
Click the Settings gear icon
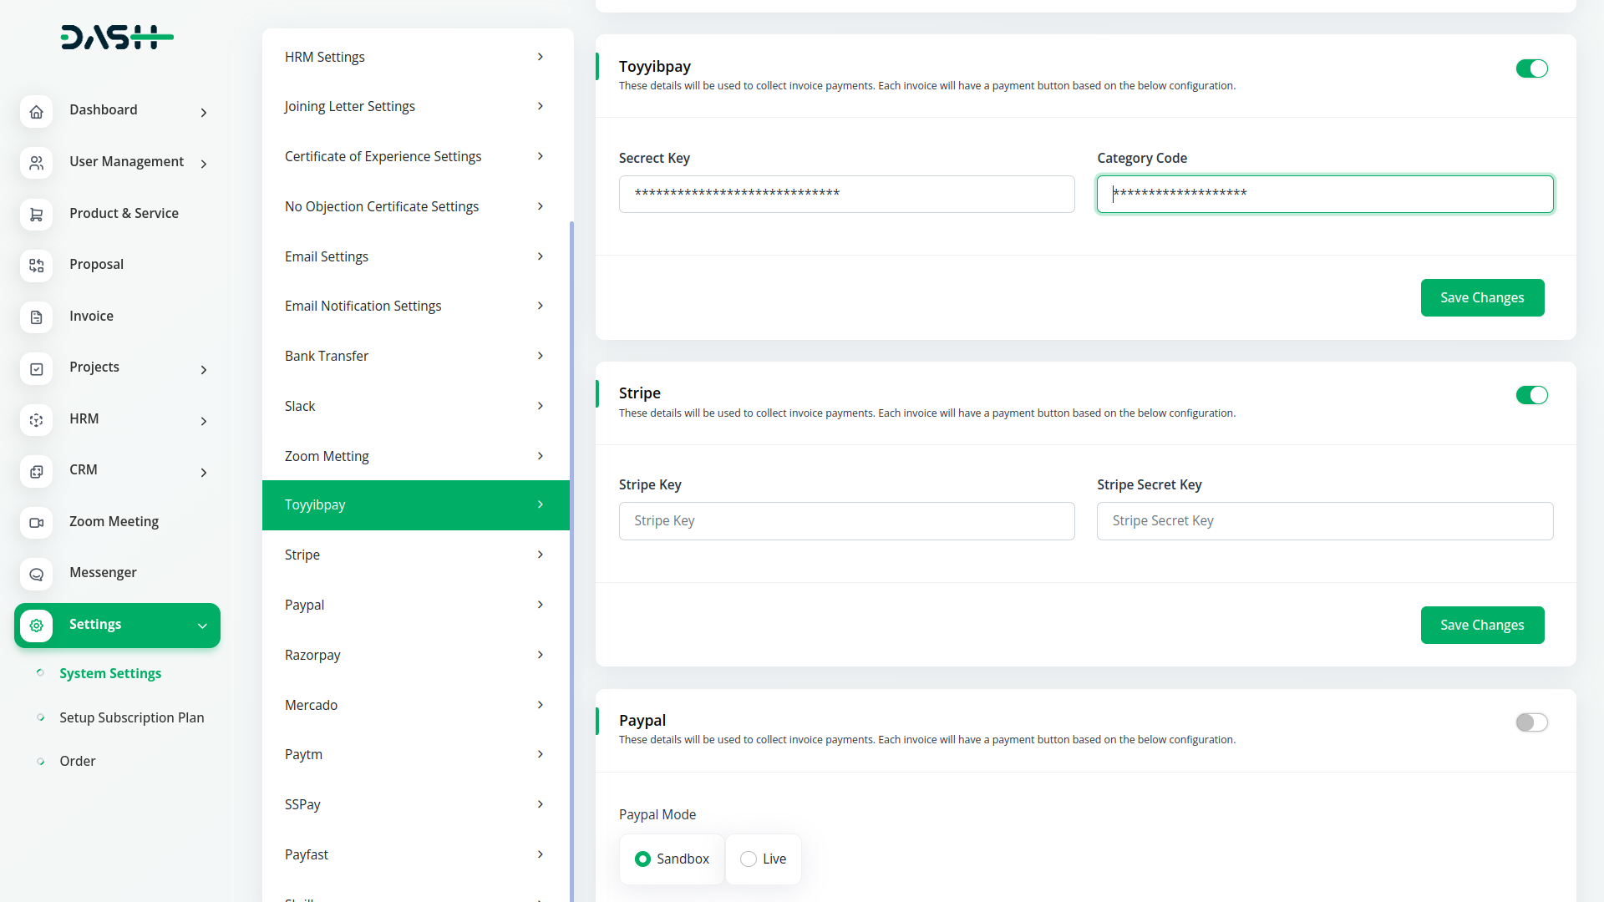tap(36, 626)
